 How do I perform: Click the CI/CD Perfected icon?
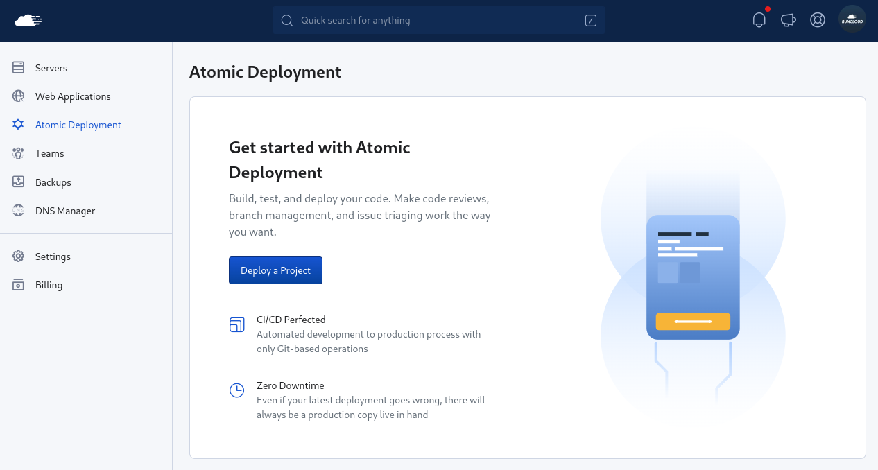coord(236,324)
